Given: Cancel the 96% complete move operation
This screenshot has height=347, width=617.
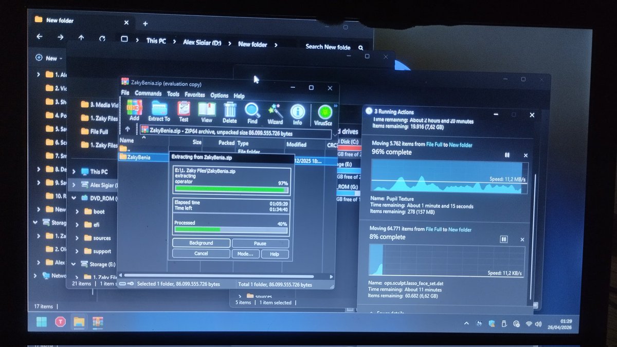Looking at the screenshot, I should 525,155.
